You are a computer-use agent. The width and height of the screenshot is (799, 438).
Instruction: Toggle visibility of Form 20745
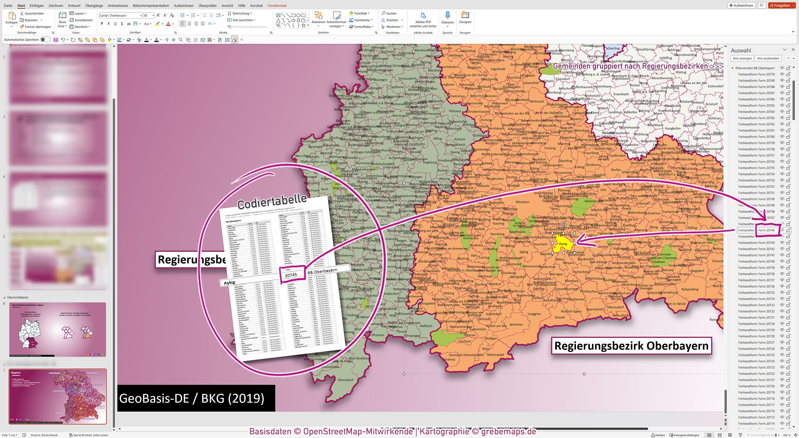coord(782,230)
